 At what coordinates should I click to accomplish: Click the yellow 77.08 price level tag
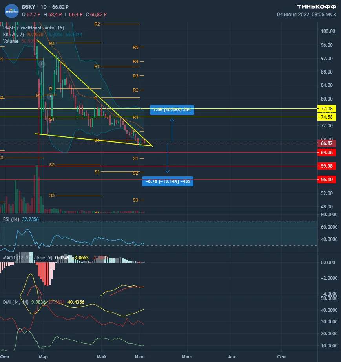coord(327,109)
